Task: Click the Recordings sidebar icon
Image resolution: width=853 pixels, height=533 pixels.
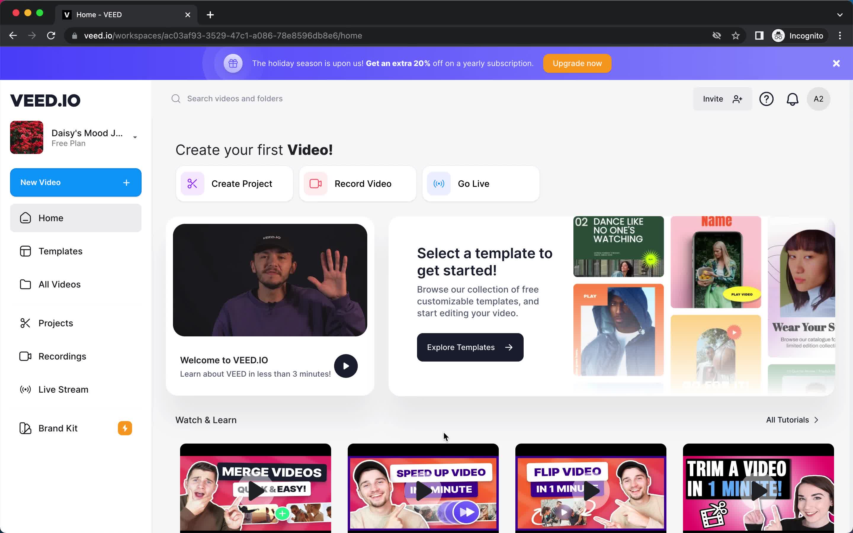Action: coord(25,356)
